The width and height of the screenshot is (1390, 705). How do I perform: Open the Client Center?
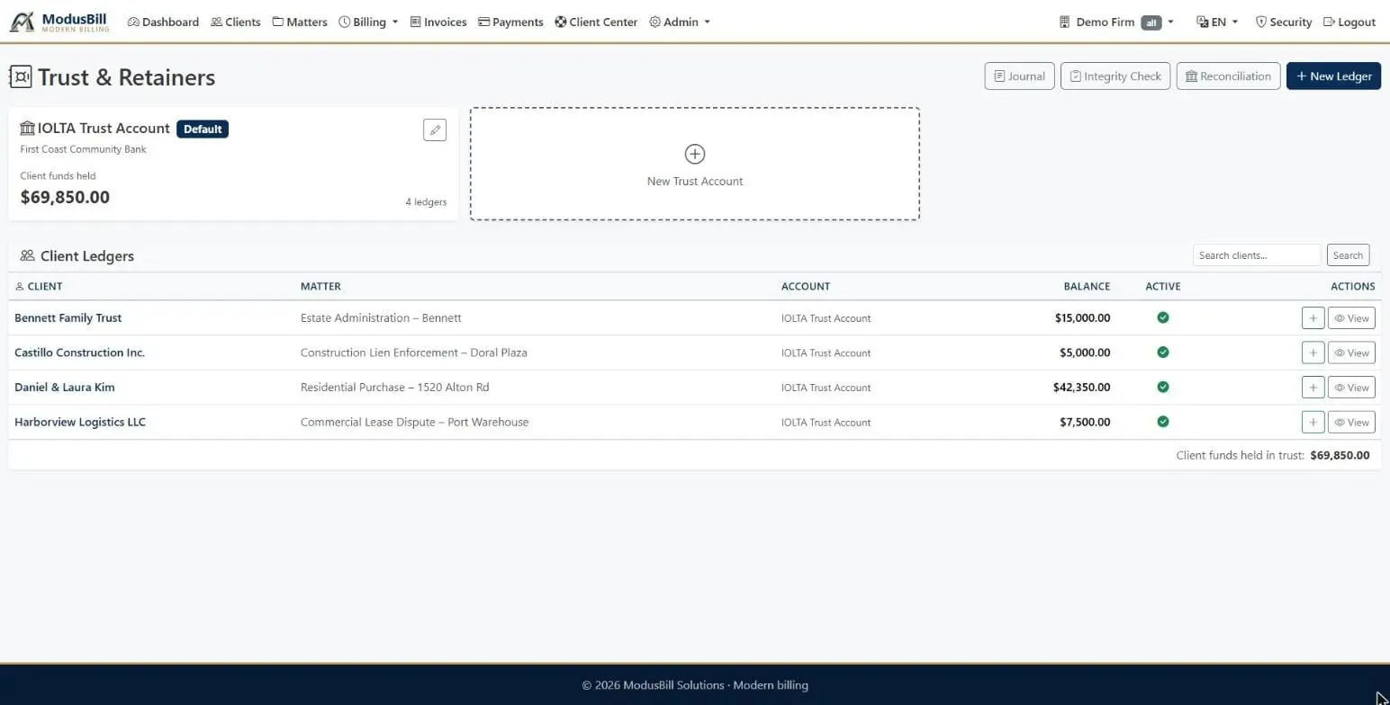(596, 22)
